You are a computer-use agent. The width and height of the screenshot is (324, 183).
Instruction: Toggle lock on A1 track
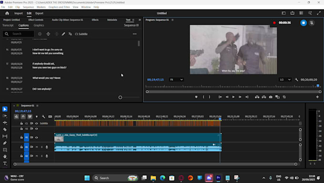(x=21, y=147)
